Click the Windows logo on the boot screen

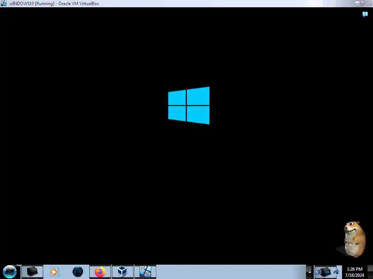[x=189, y=106]
